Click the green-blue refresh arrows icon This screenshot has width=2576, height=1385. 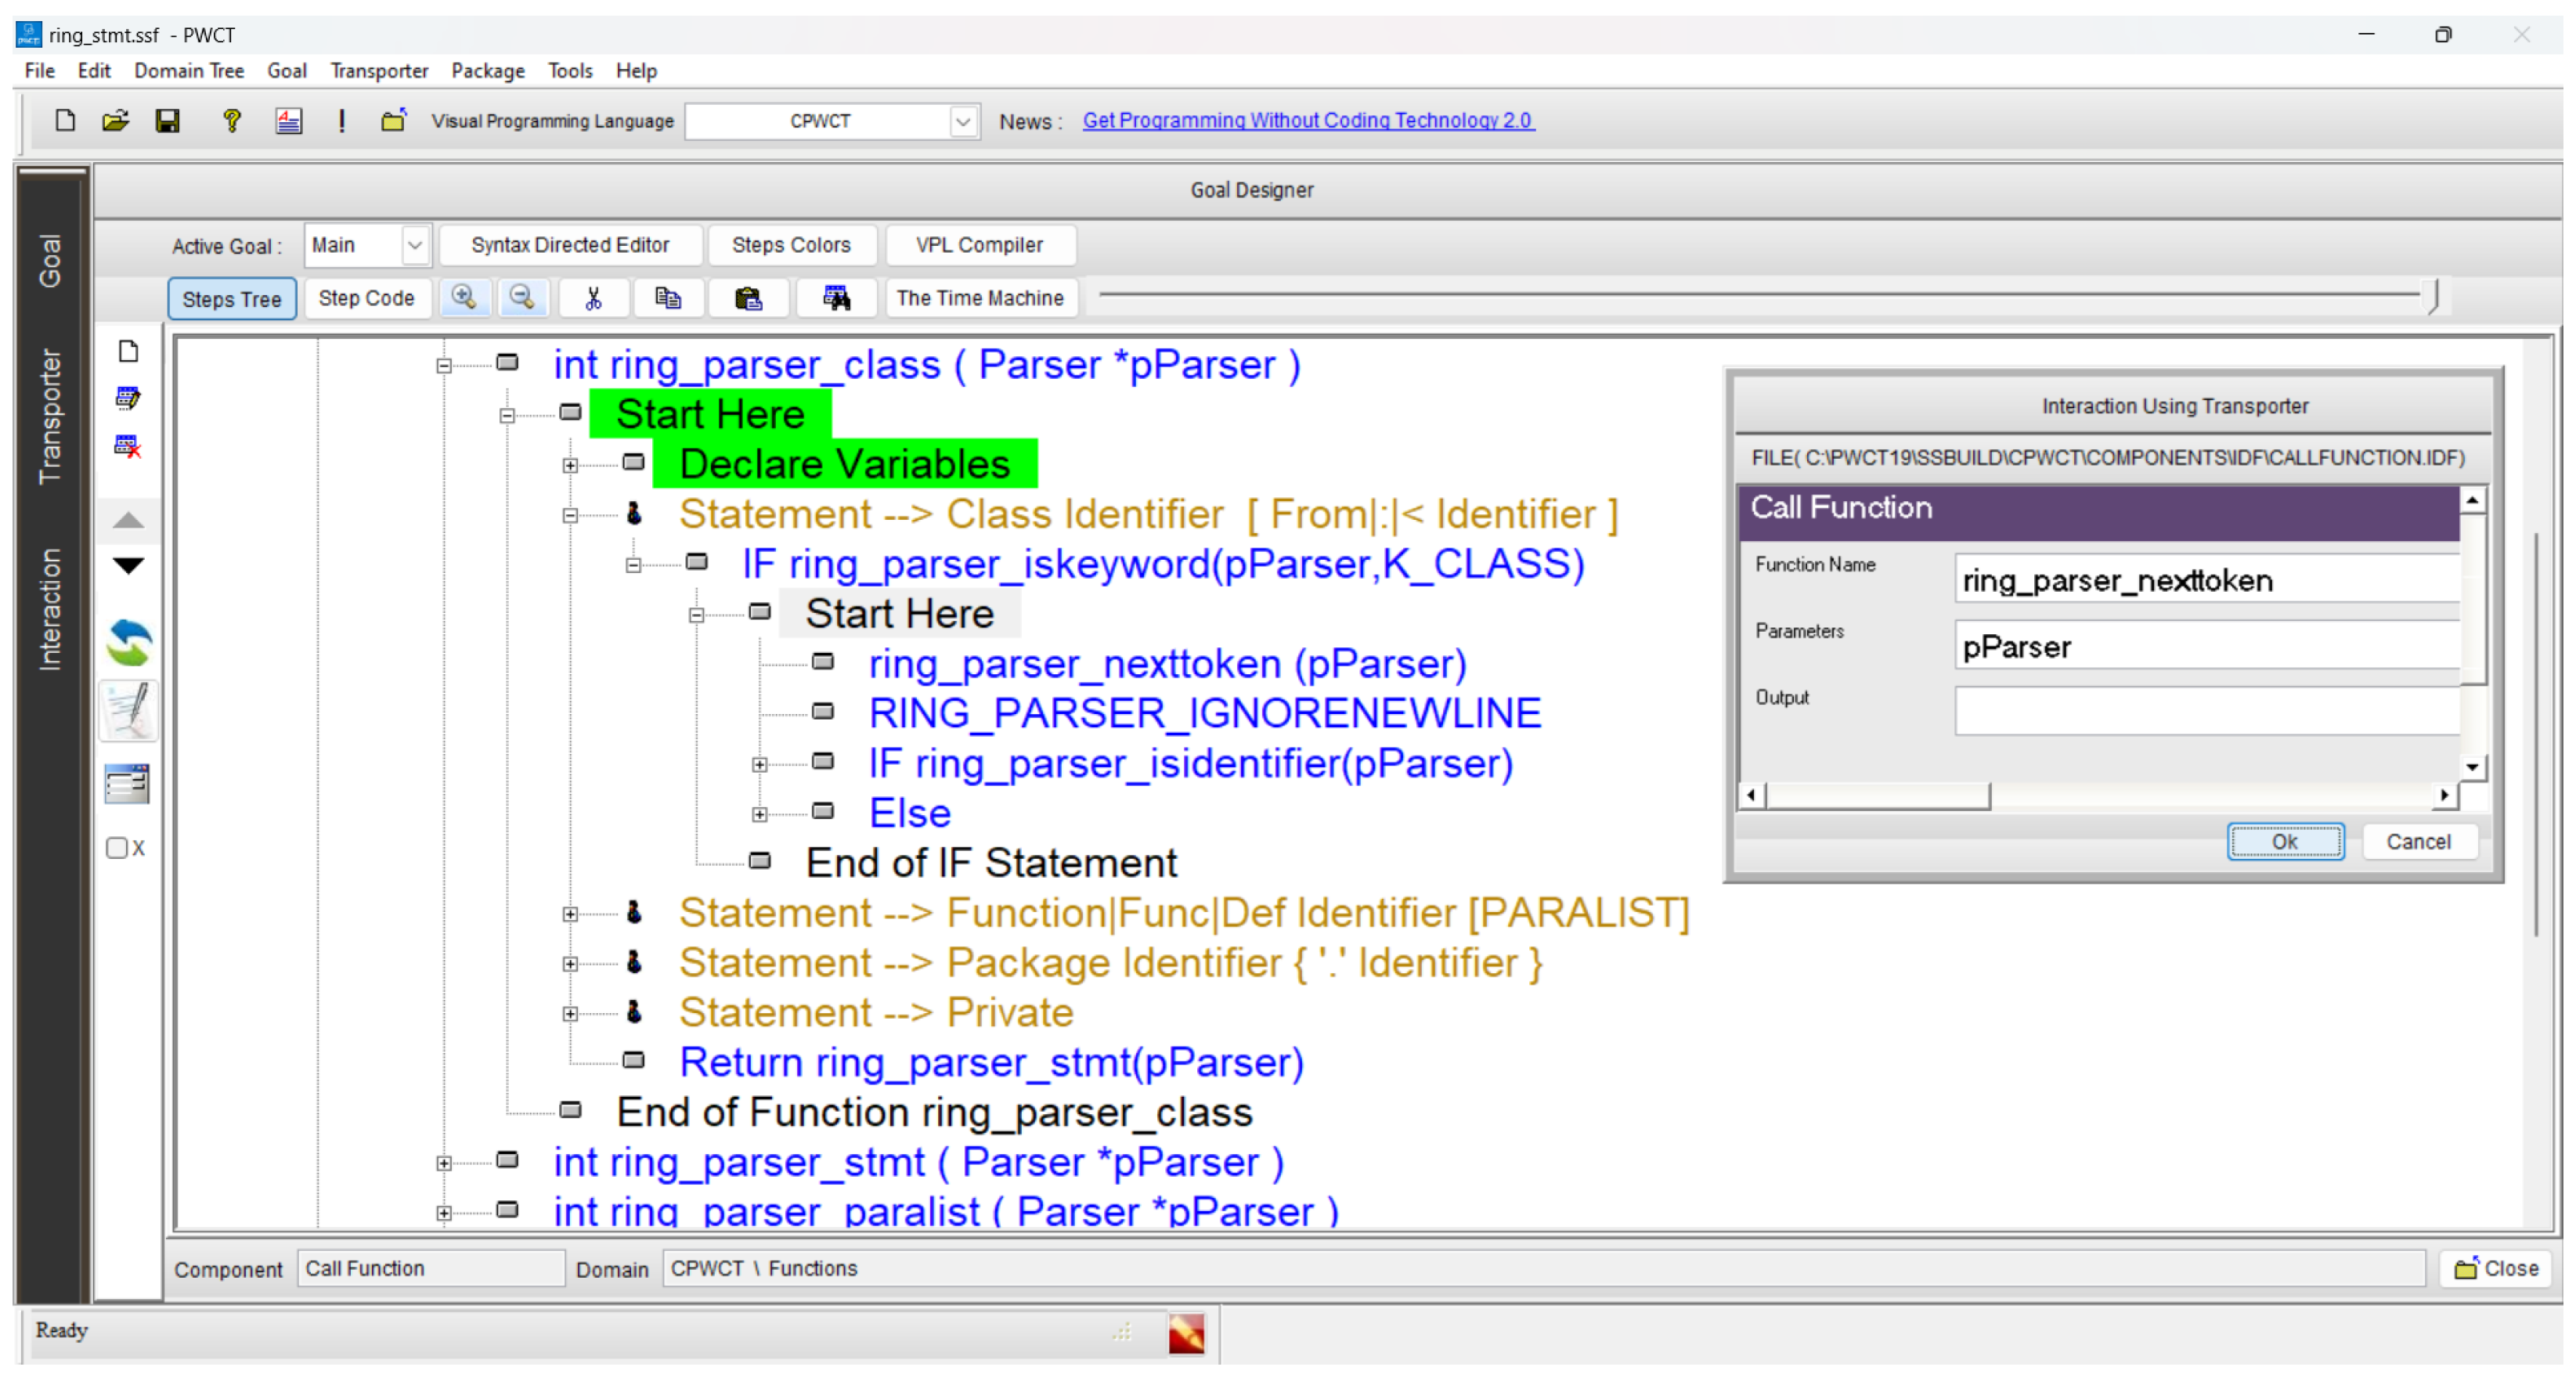click(x=129, y=643)
